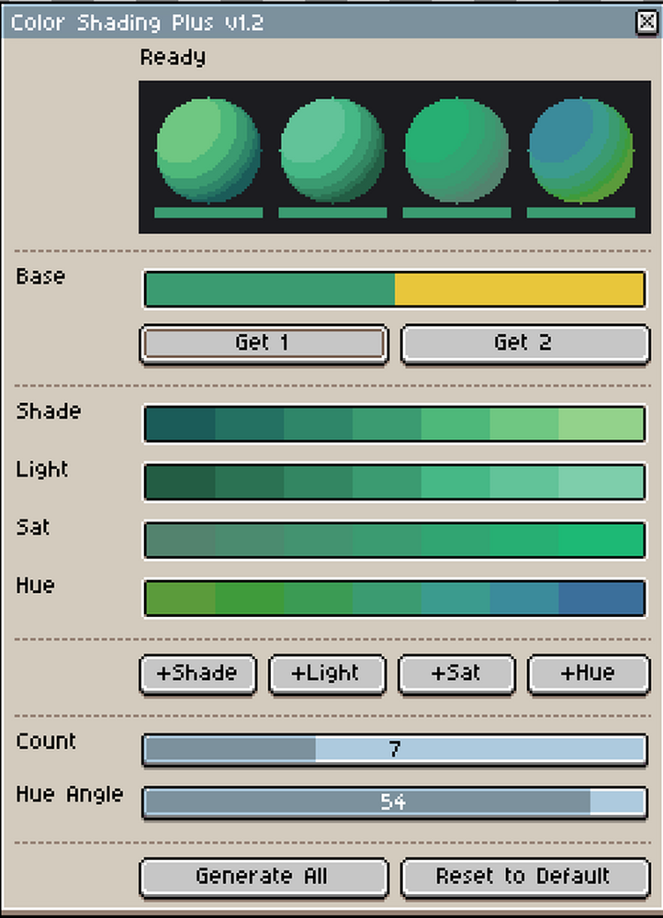Click the Base label
The height and width of the screenshot is (918, 663).
click(x=40, y=276)
